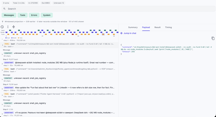Viewport: 216px width, 117px height.
Task: Click the timeout value 240 in payload
Action: [133, 52]
